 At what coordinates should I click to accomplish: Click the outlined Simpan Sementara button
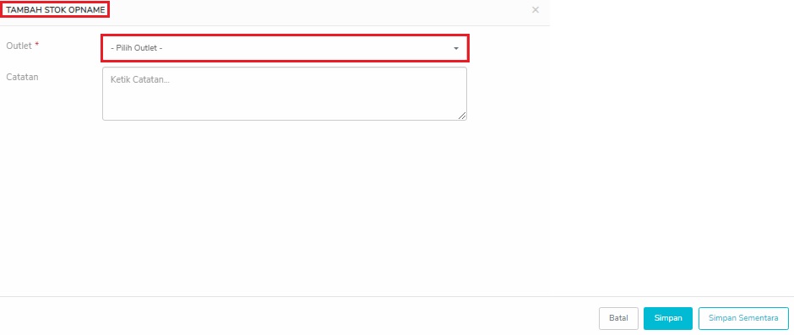(743, 318)
